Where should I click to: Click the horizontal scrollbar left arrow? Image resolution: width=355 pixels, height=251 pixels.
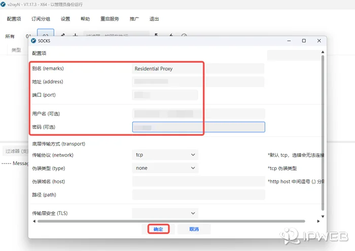[x=34, y=221]
